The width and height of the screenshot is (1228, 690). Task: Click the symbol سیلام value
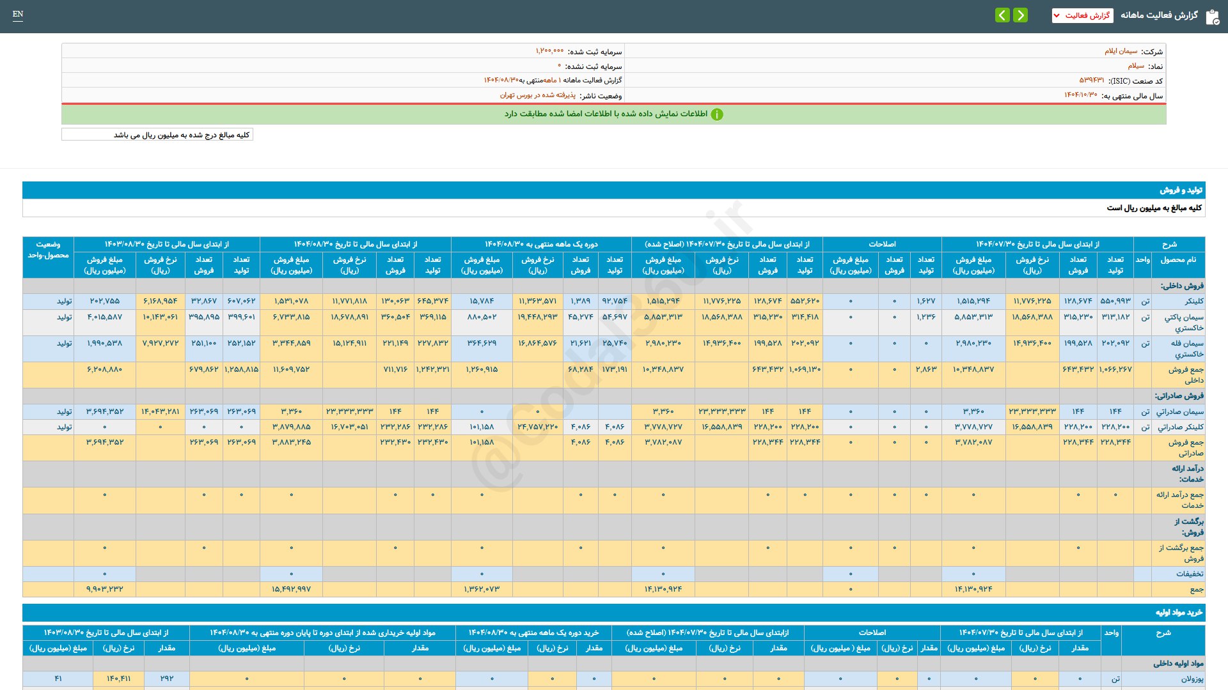tap(1136, 66)
